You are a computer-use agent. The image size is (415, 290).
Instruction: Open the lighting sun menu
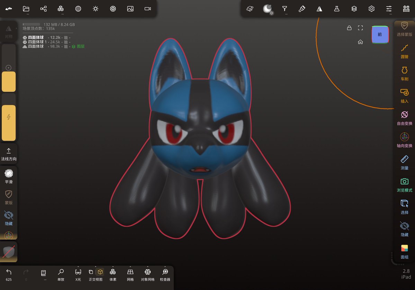click(96, 9)
